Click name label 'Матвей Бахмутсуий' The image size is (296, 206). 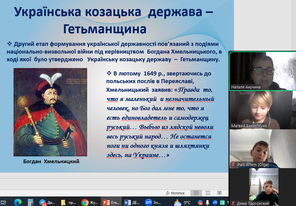(x=249, y=126)
